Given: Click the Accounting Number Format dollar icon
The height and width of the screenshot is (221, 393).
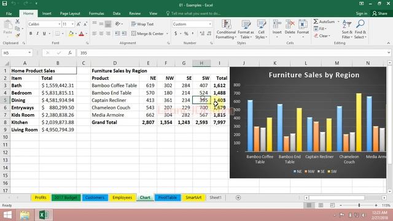Looking at the screenshot, I should point(176,33).
